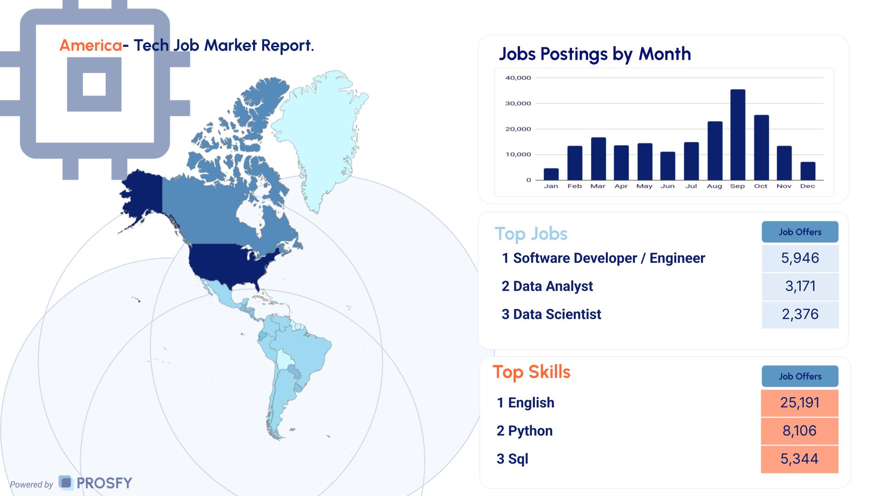Viewport: 882px width, 496px height.
Task: Click the Jobs Postings by Month title
Action: 594,54
